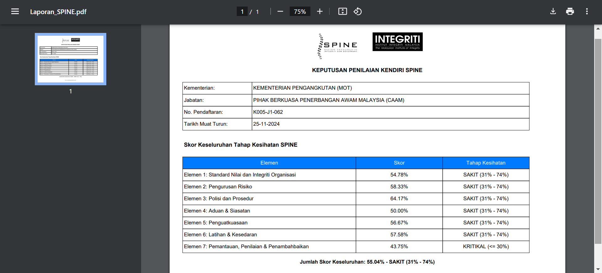Click the scrollbar down arrow
Image resolution: width=602 pixels, height=273 pixels.
pos(598,269)
